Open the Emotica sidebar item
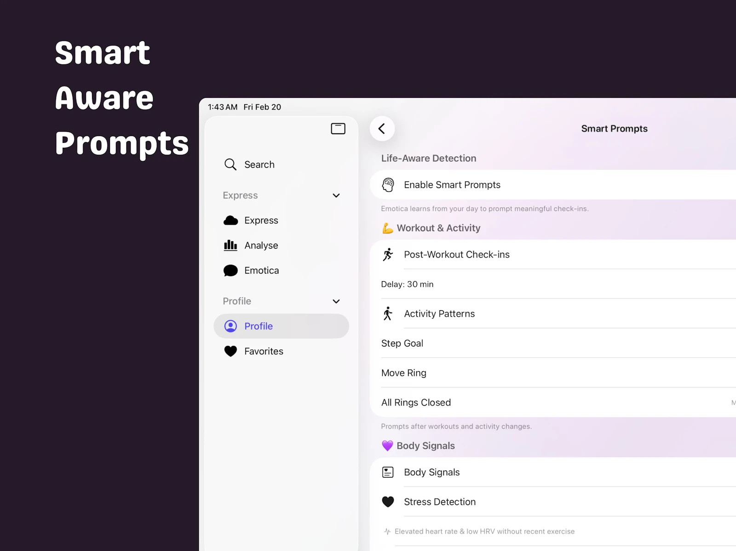 pos(281,271)
